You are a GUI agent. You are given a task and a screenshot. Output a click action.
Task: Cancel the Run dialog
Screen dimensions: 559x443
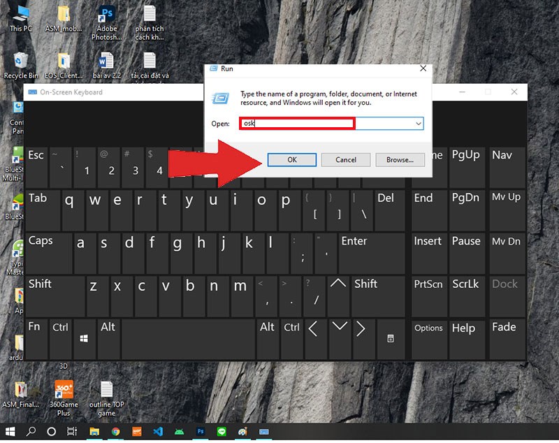[x=345, y=160]
